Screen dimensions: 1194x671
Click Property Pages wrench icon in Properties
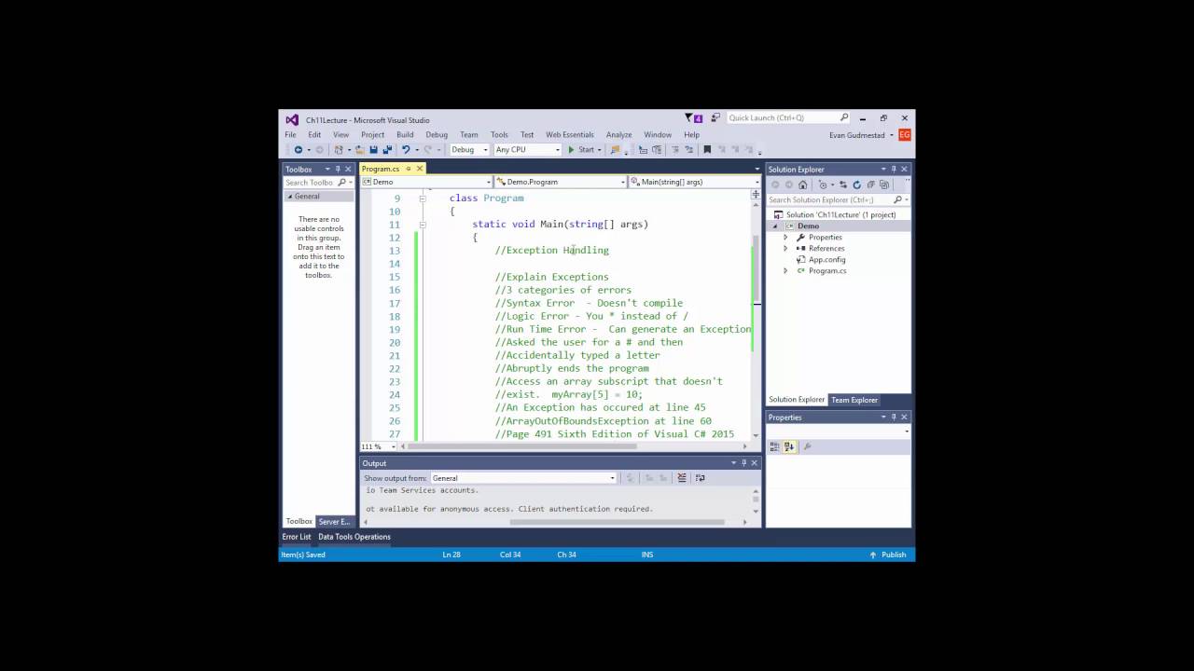[x=807, y=446]
